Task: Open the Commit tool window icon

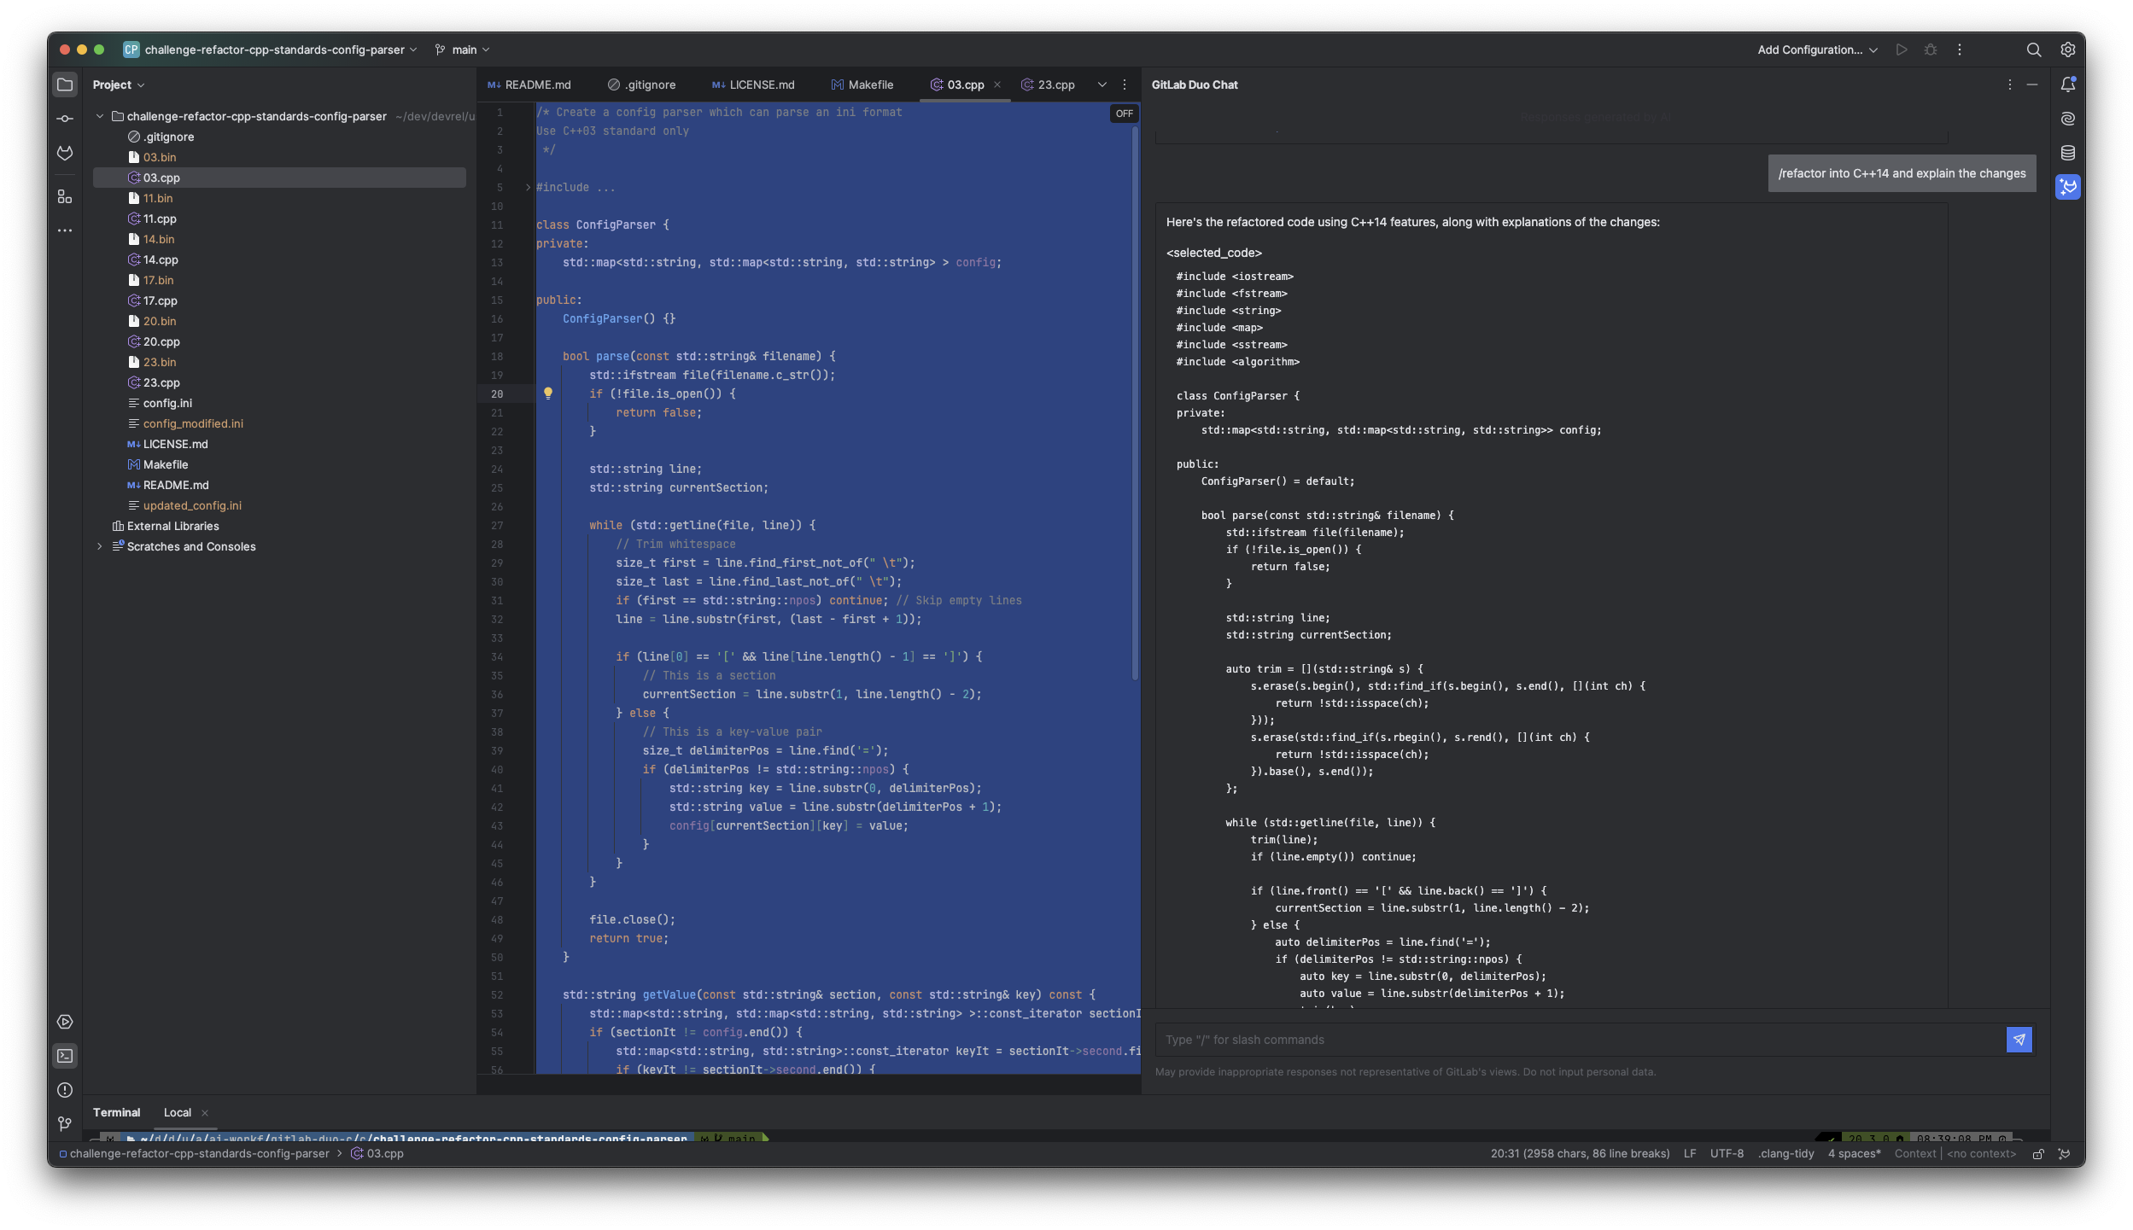Action: 65,119
